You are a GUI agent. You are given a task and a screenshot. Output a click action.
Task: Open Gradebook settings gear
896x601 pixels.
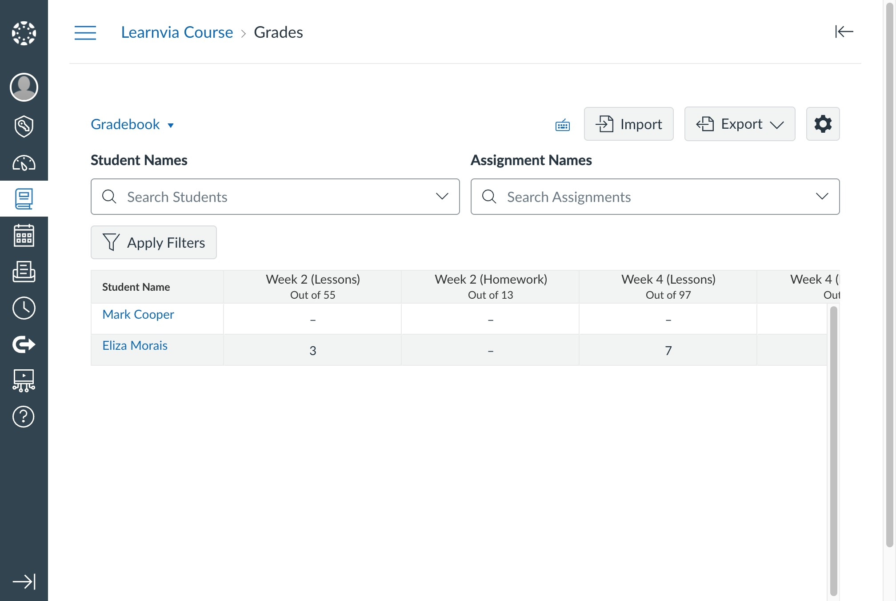click(x=823, y=124)
